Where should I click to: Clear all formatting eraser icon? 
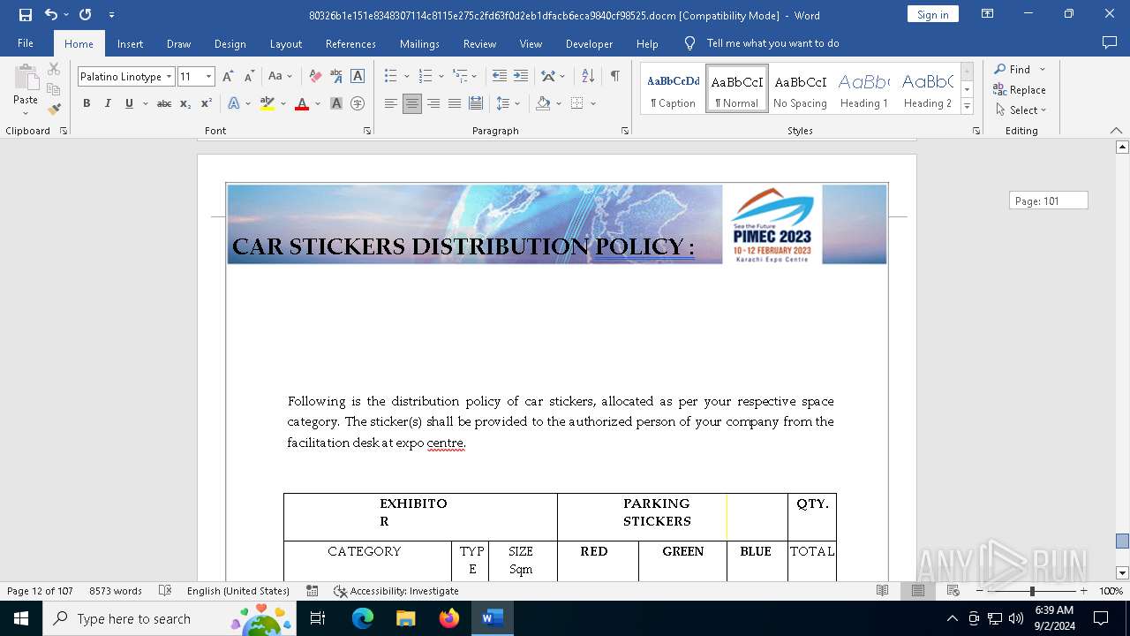(315, 77)
